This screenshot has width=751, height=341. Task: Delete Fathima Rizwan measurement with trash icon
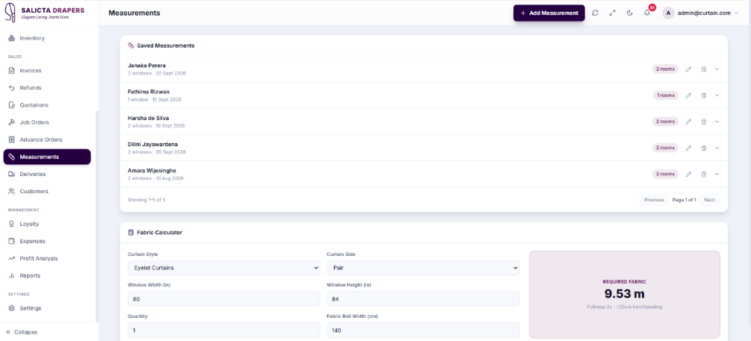704,96
